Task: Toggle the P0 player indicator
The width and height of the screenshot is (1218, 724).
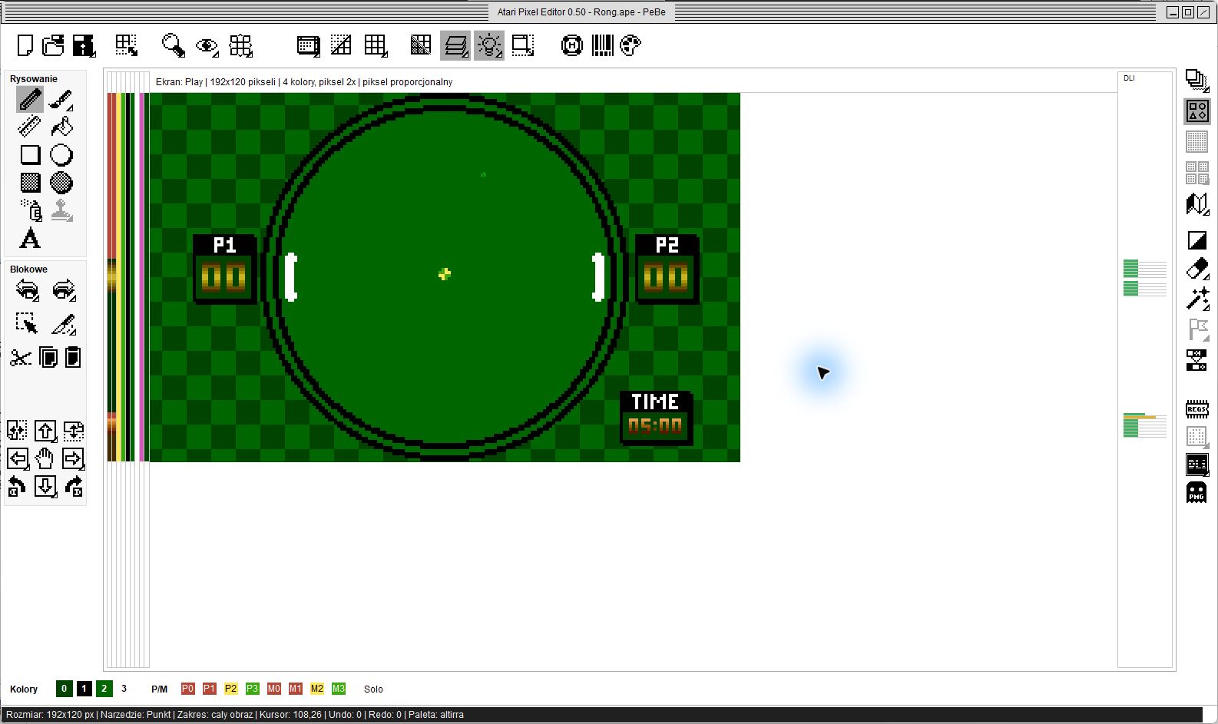Action: pos(187,689)
